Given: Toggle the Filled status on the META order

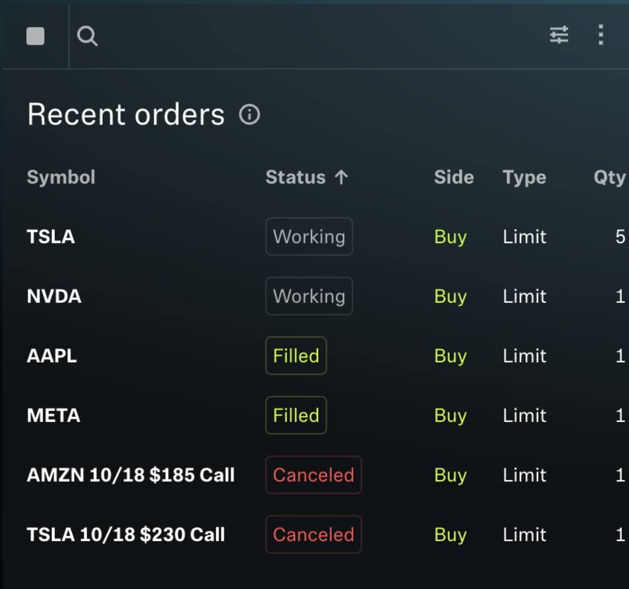Looking at the screenshot, I should [x=296, y=415].
